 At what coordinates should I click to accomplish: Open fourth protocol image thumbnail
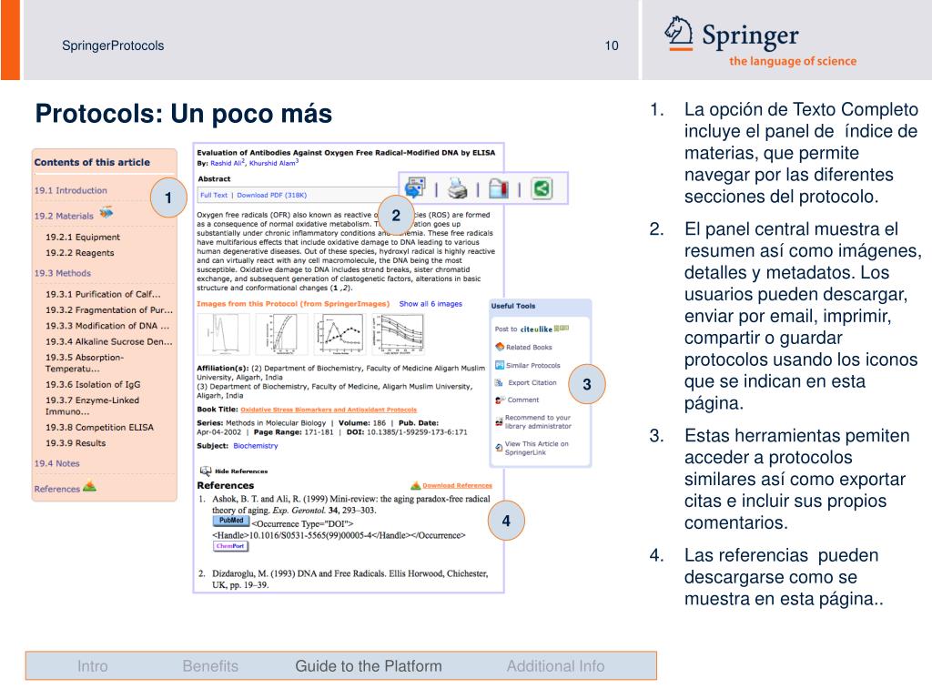click(x=398, y=333)
